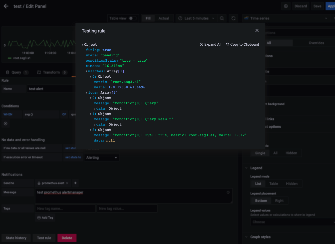Collapse the matches array node
The width and height of the screenshot is (335, 244).
click(87, 72)
